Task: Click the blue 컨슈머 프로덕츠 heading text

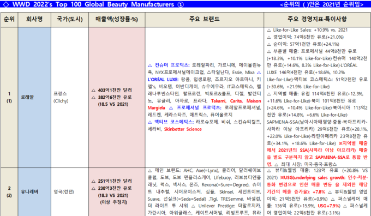Action: pos(172,65)
